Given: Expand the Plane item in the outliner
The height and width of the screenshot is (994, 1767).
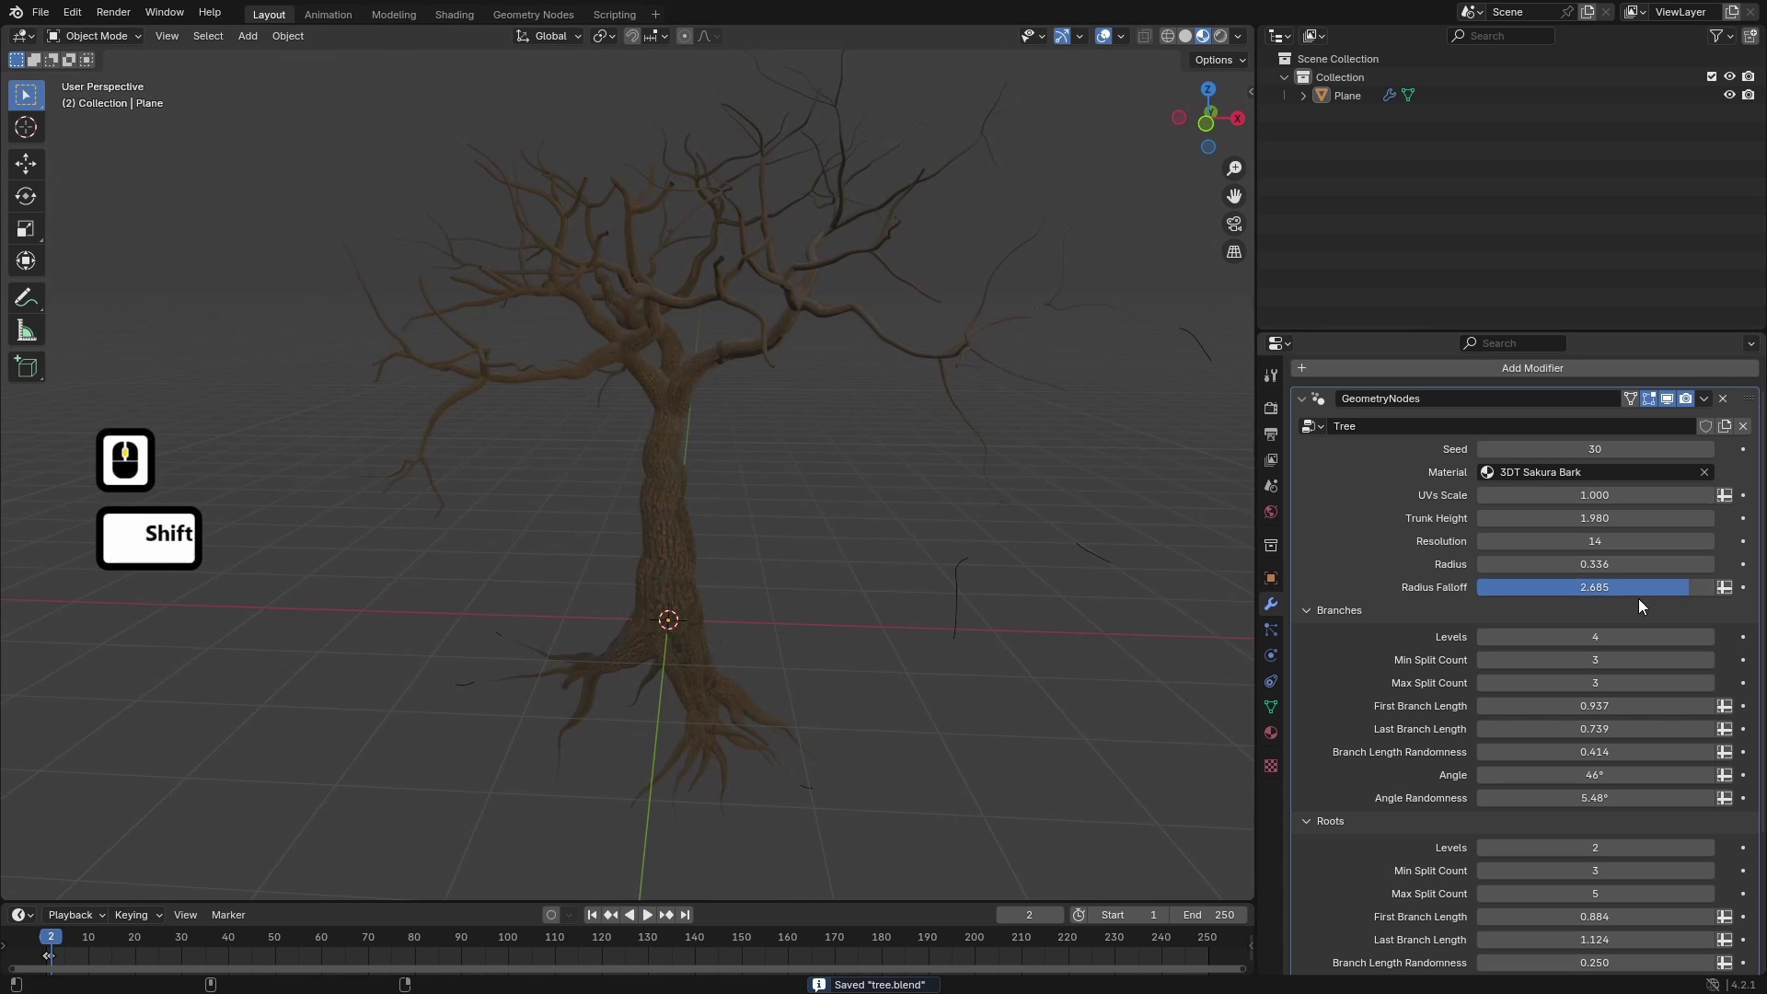Looking at the screenshot, I should pos(1301,95).
